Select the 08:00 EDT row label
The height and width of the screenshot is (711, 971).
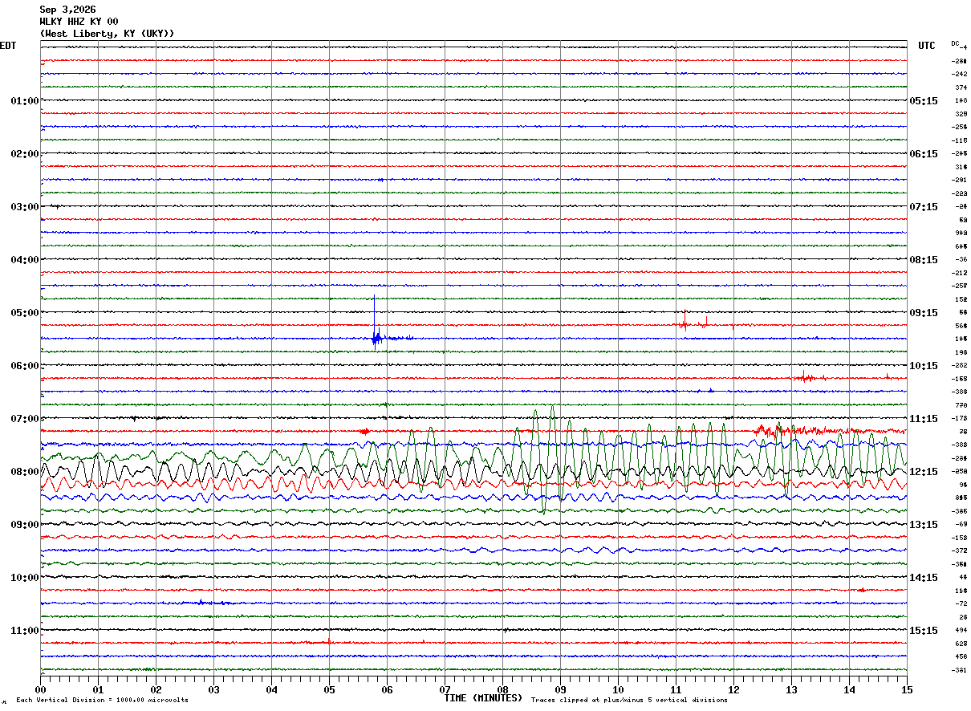[x=25, y=472]
